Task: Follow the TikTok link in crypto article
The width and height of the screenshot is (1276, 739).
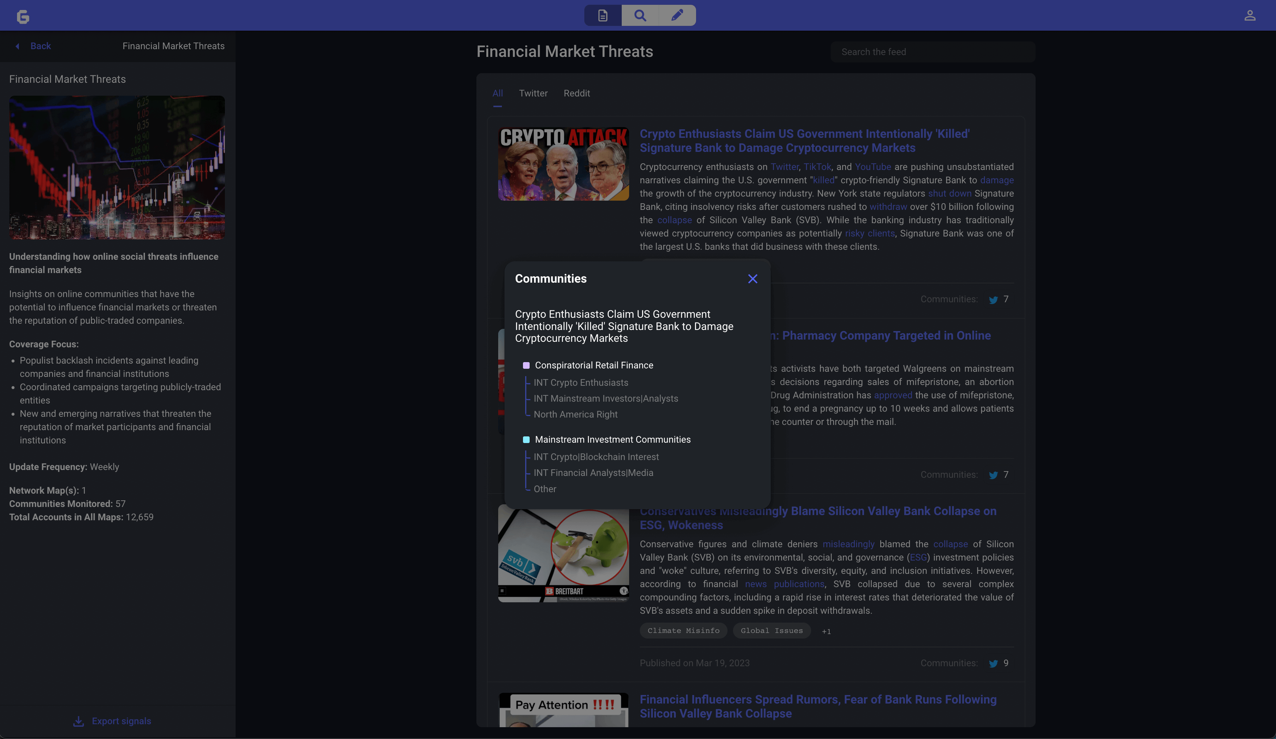Action: pyautogui.click(x=817, y=167)
